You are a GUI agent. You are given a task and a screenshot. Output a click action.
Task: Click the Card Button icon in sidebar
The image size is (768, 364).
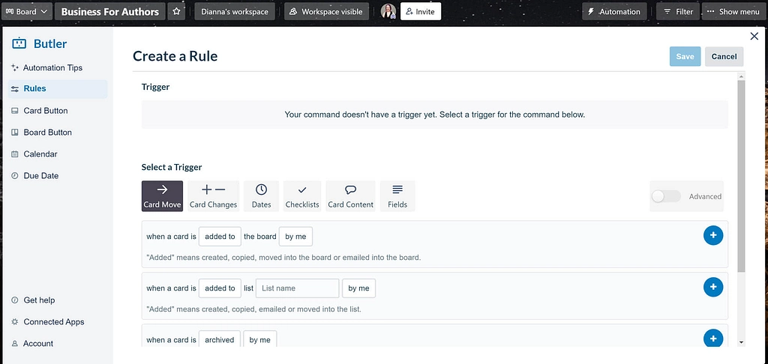tap(15, 111)
